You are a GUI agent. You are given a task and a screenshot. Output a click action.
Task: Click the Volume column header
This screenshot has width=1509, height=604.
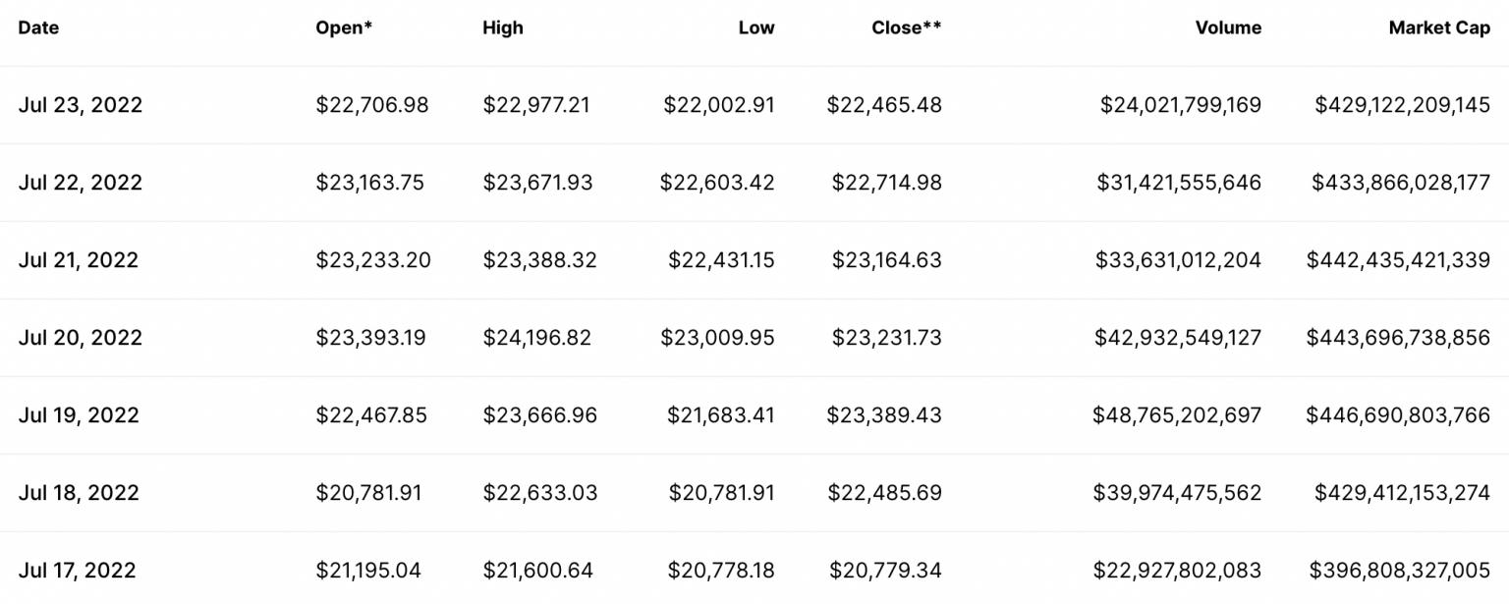coord(1228,27)
